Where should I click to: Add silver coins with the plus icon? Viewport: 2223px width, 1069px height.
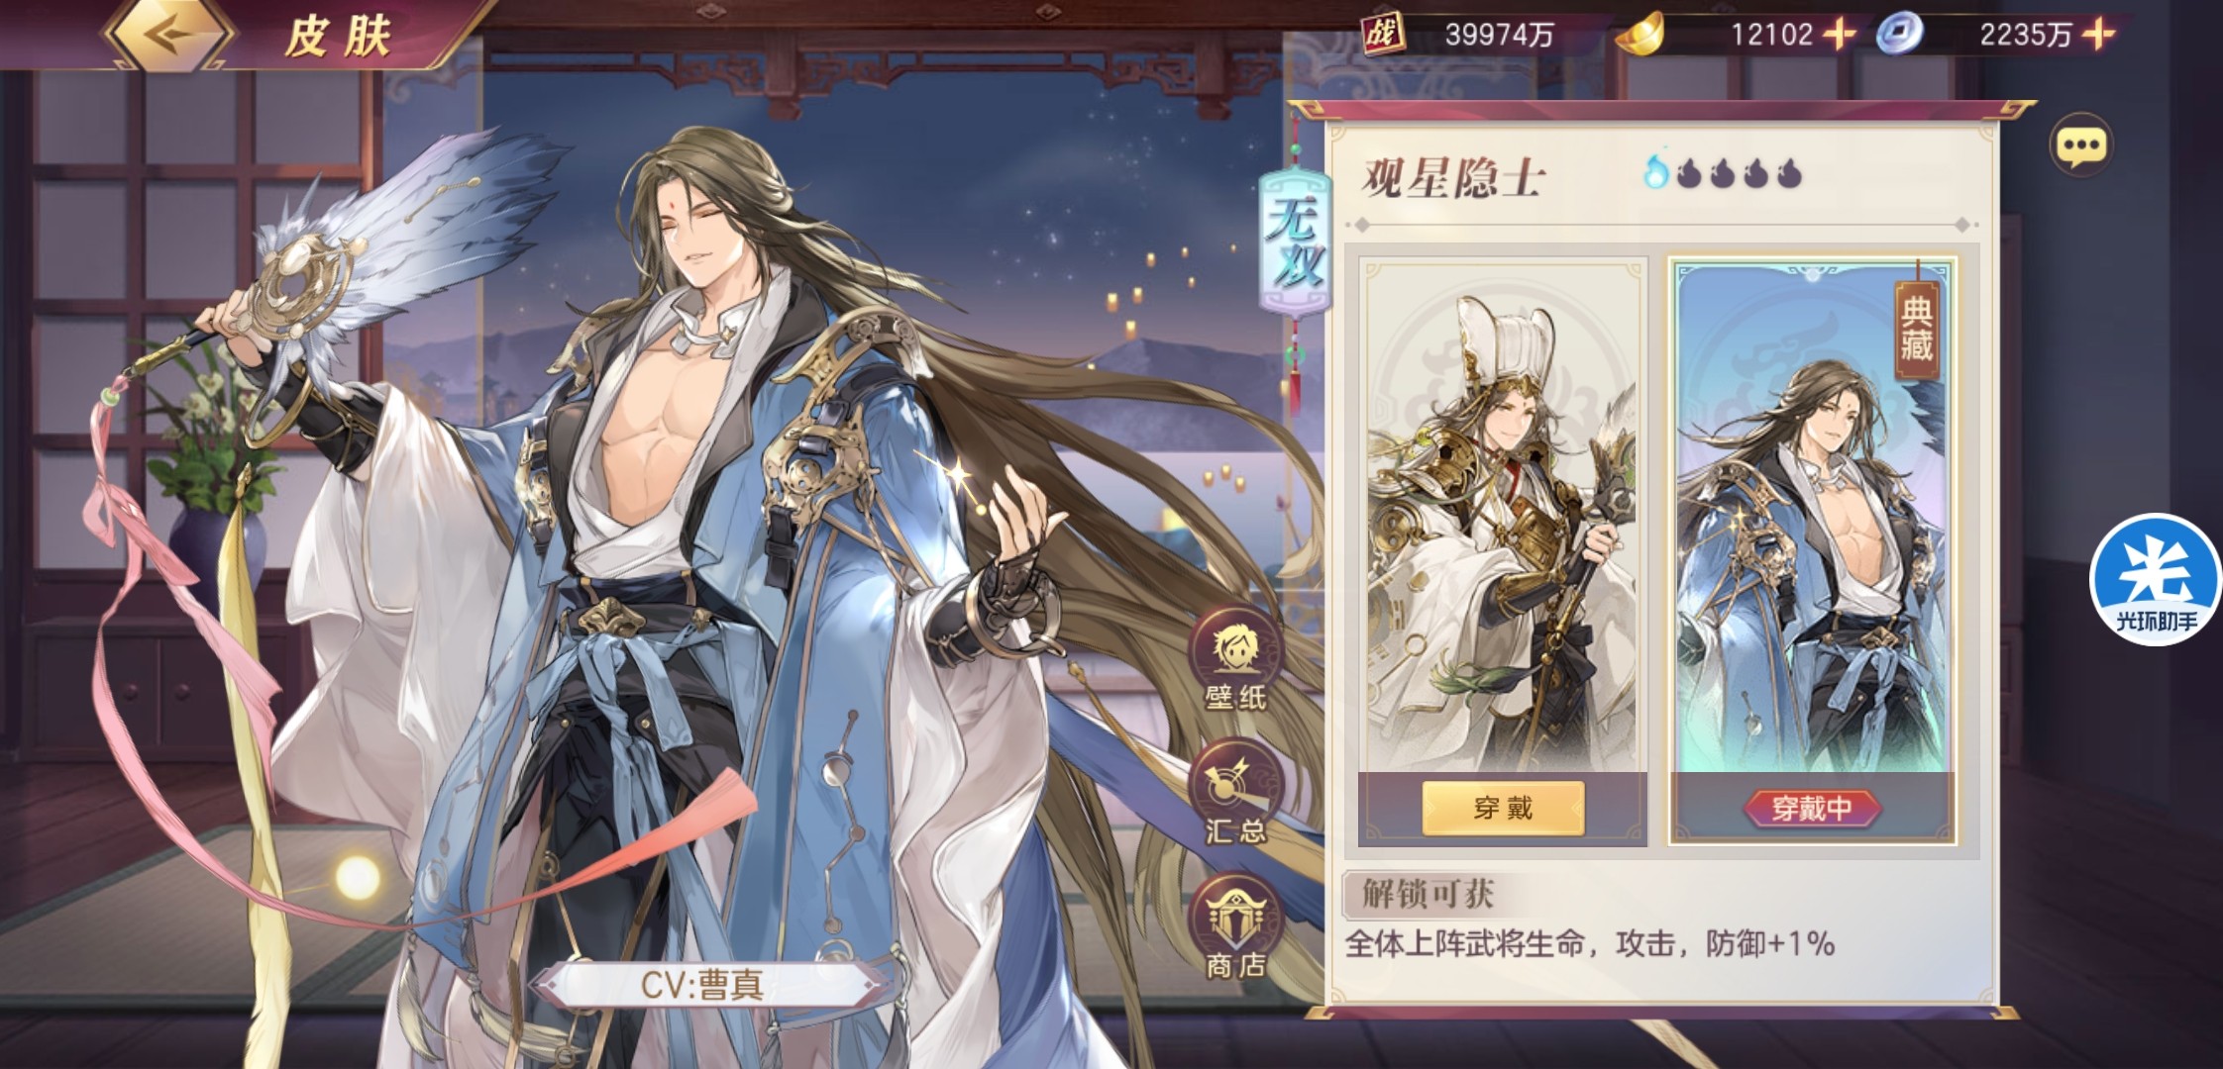coord(2097,35)
